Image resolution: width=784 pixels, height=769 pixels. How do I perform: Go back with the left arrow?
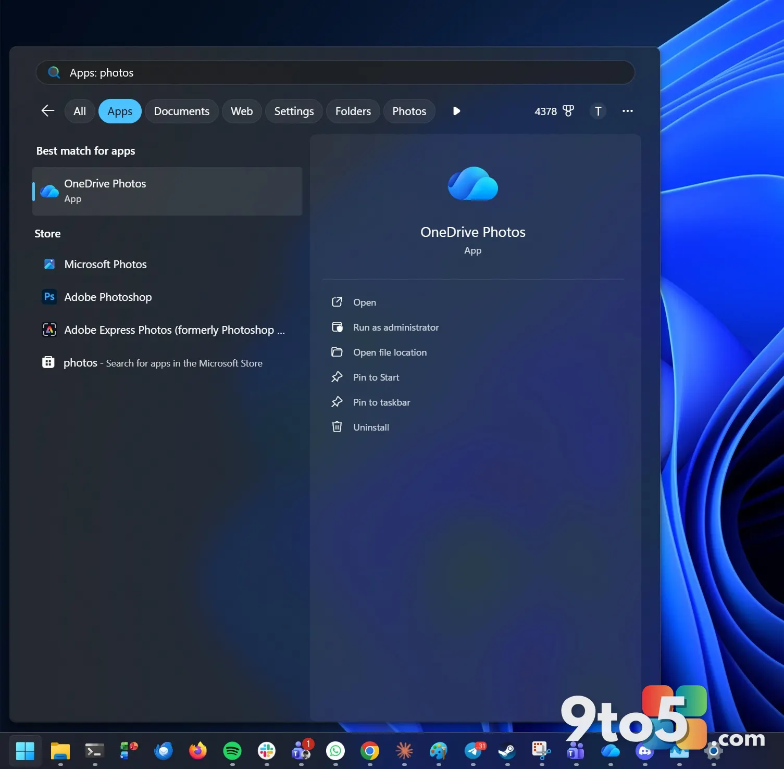[47, 111]
